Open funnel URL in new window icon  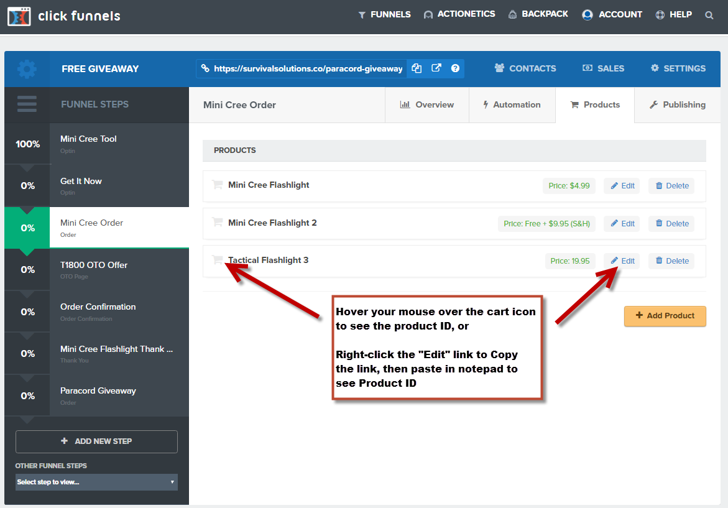click(x=436, y=68)
